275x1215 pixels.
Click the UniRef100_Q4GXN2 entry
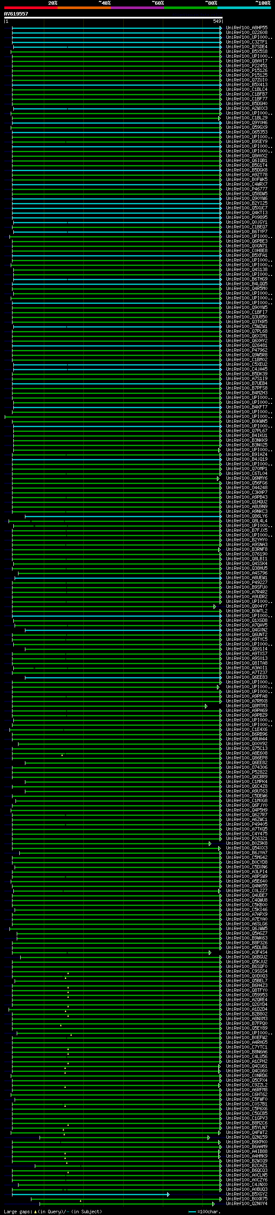click(247, 630)
